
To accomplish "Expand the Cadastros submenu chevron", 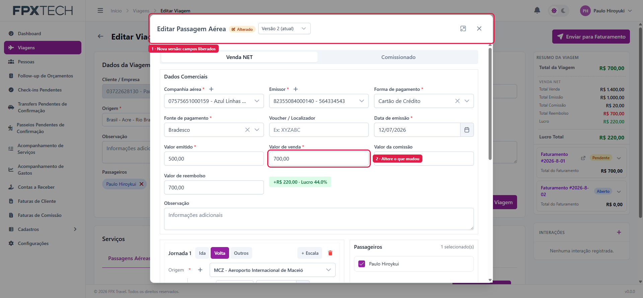I will tap(75, 229).
